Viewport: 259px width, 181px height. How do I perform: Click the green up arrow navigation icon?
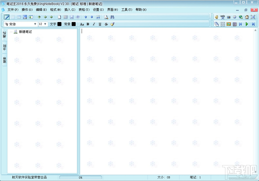(x=39, y=17)
